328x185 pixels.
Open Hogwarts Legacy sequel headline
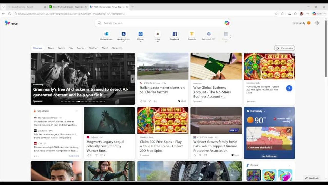(x=105, y=146)
